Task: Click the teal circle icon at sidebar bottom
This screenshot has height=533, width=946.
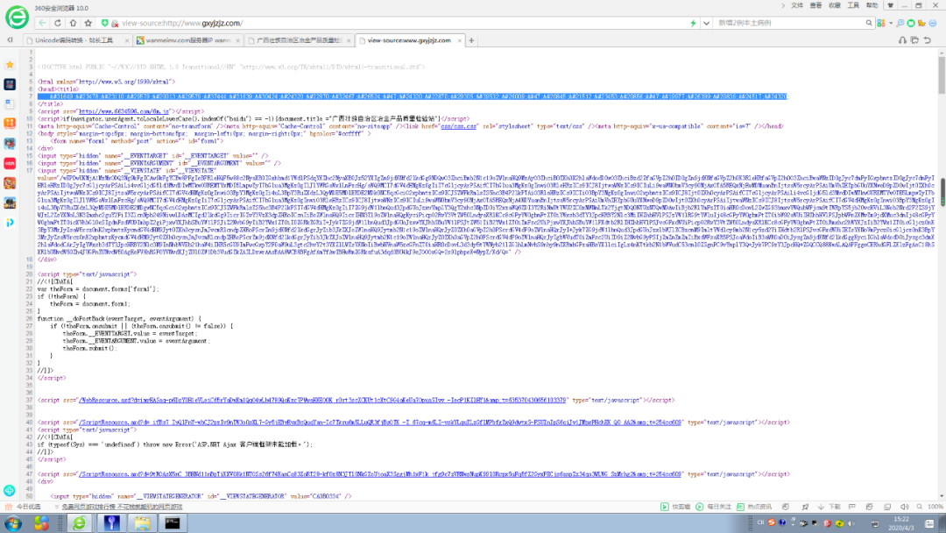Action: pyautogui.click(x=9, y=491)
